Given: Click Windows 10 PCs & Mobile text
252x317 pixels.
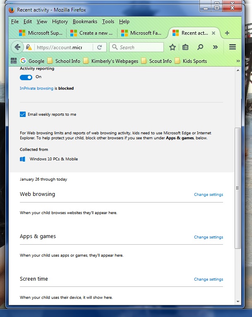Looking at the screenshot, I should click(54, 159).
